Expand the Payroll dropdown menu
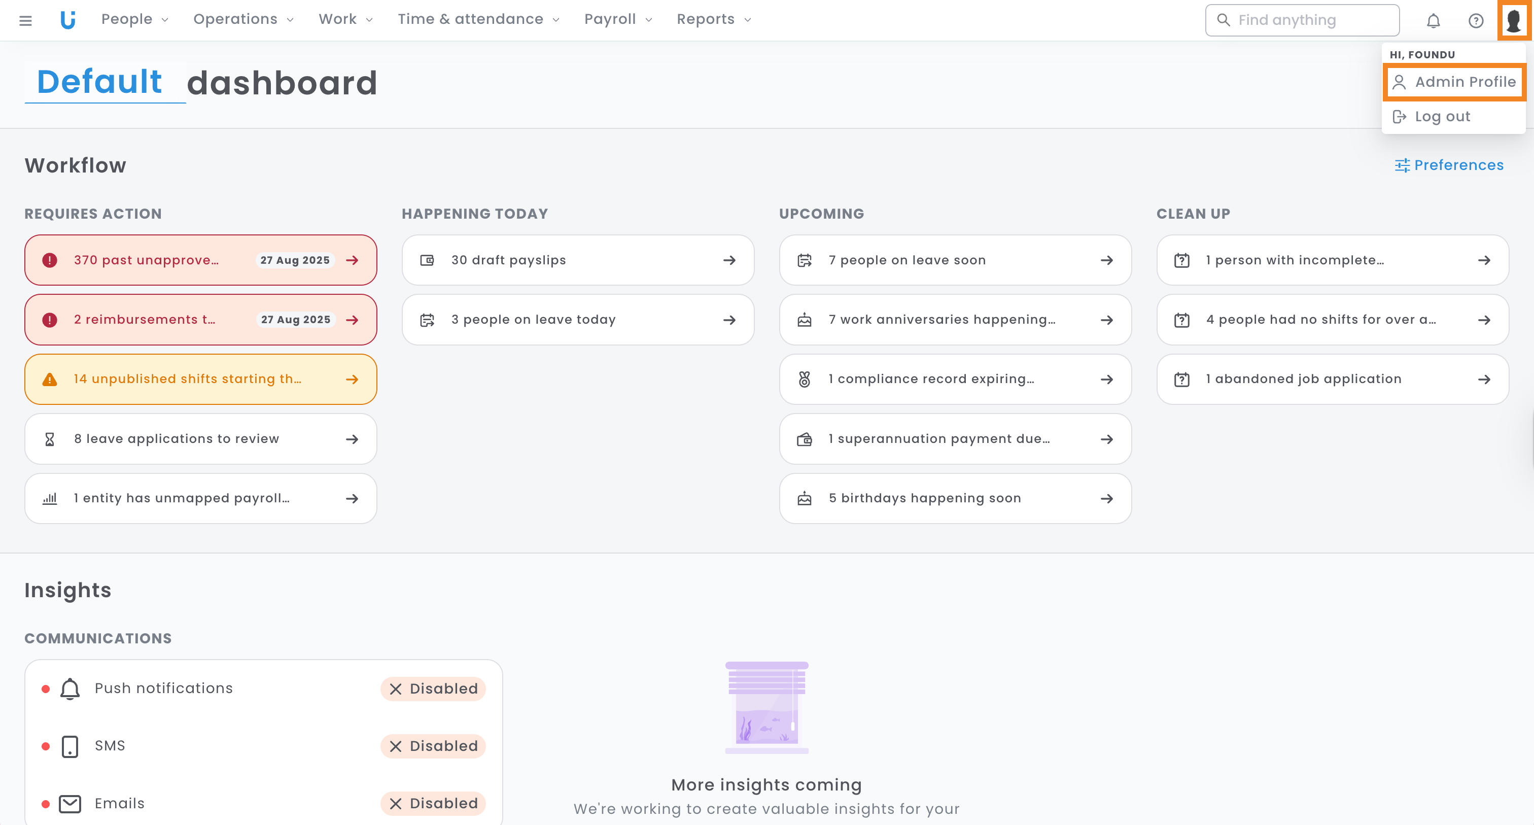The width and height of the screenshot is (1534, 825). (x=617, y=20)
